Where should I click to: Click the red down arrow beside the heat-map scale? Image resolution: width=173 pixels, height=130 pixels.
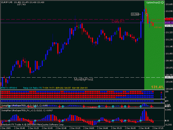tap(161, 93)
